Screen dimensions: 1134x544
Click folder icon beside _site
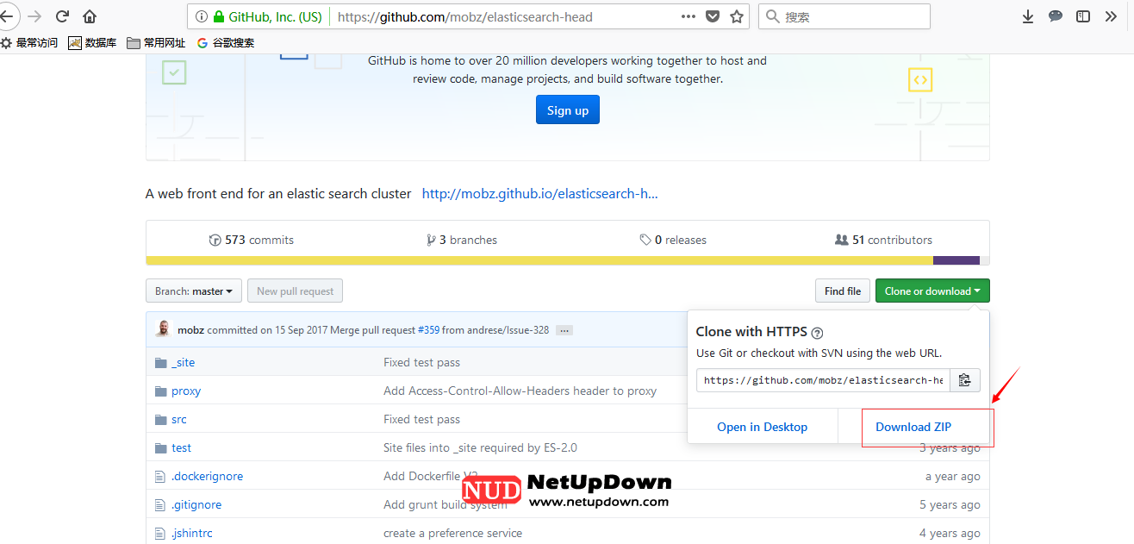pos(160,363)
